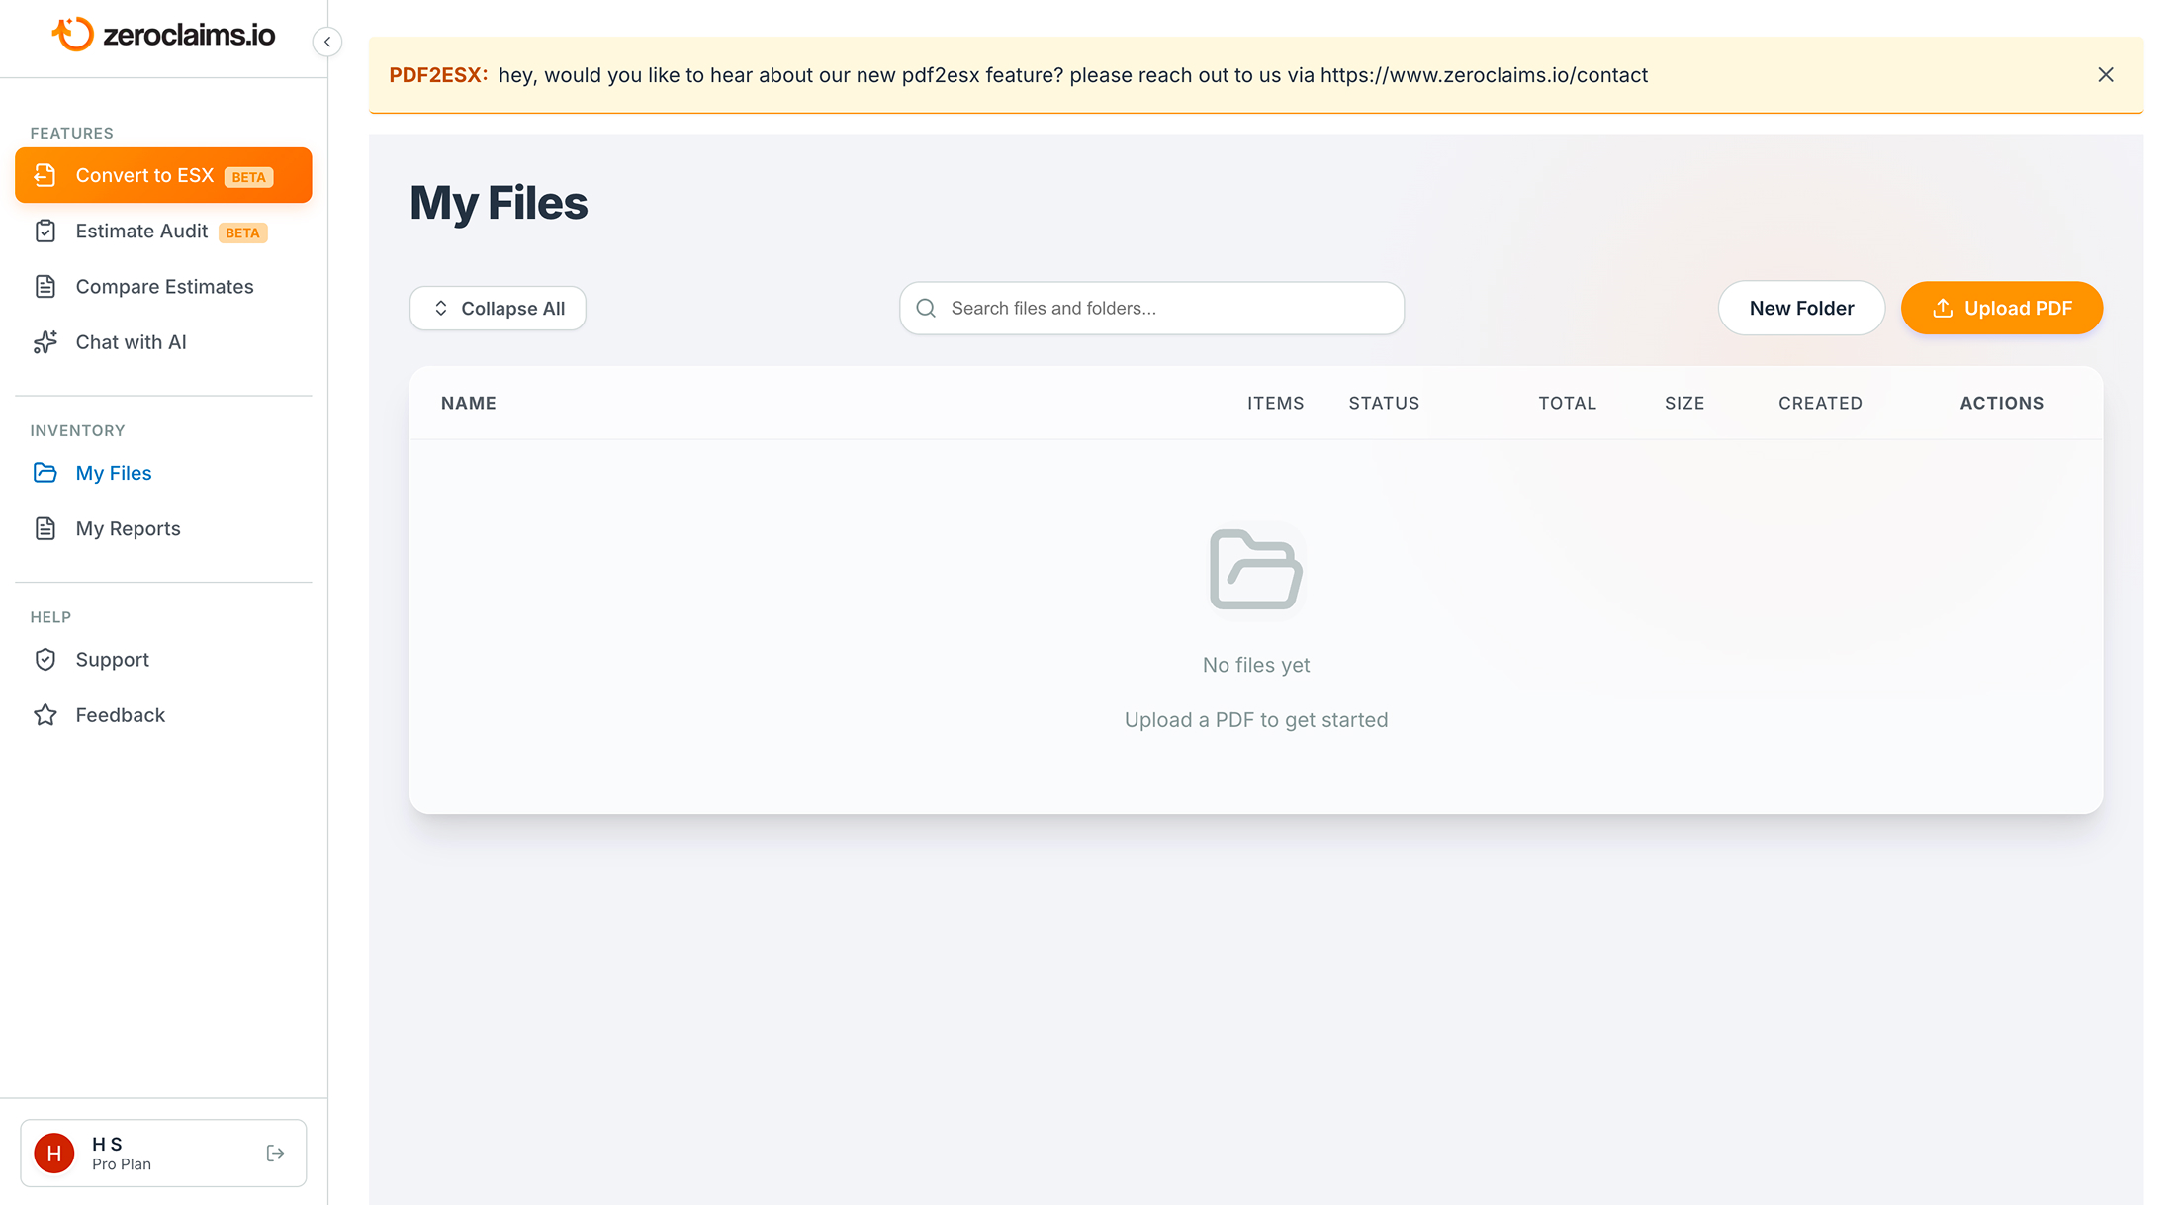Click the red H user avatar
The width and height of the screenshot is (2183, 1205).
pyautogui.click(x=54, y=1154)
